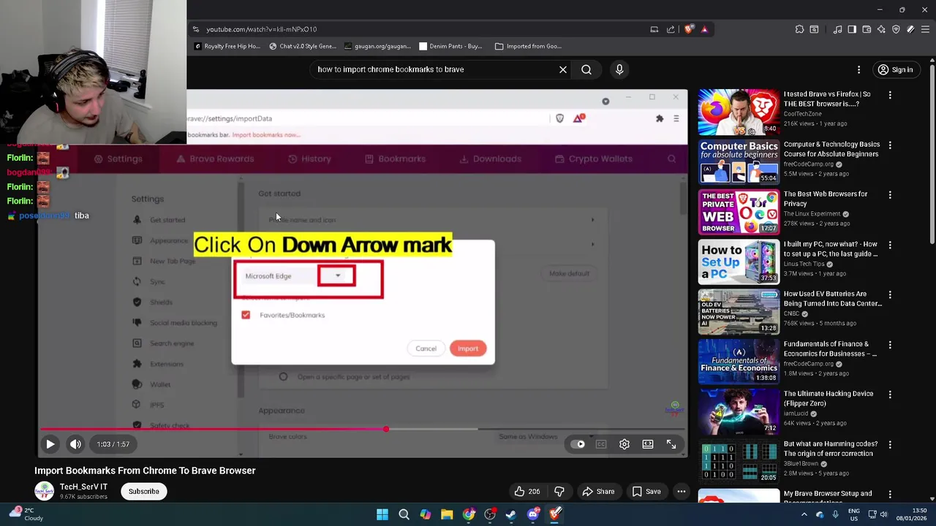Sign in to YouTube
Viewport: 936px width, 526px height.
[x=895, y=69]
